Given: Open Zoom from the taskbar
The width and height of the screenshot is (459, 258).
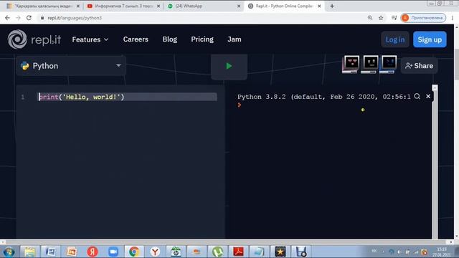Looking at the screenshot, I should coord(113,252).
